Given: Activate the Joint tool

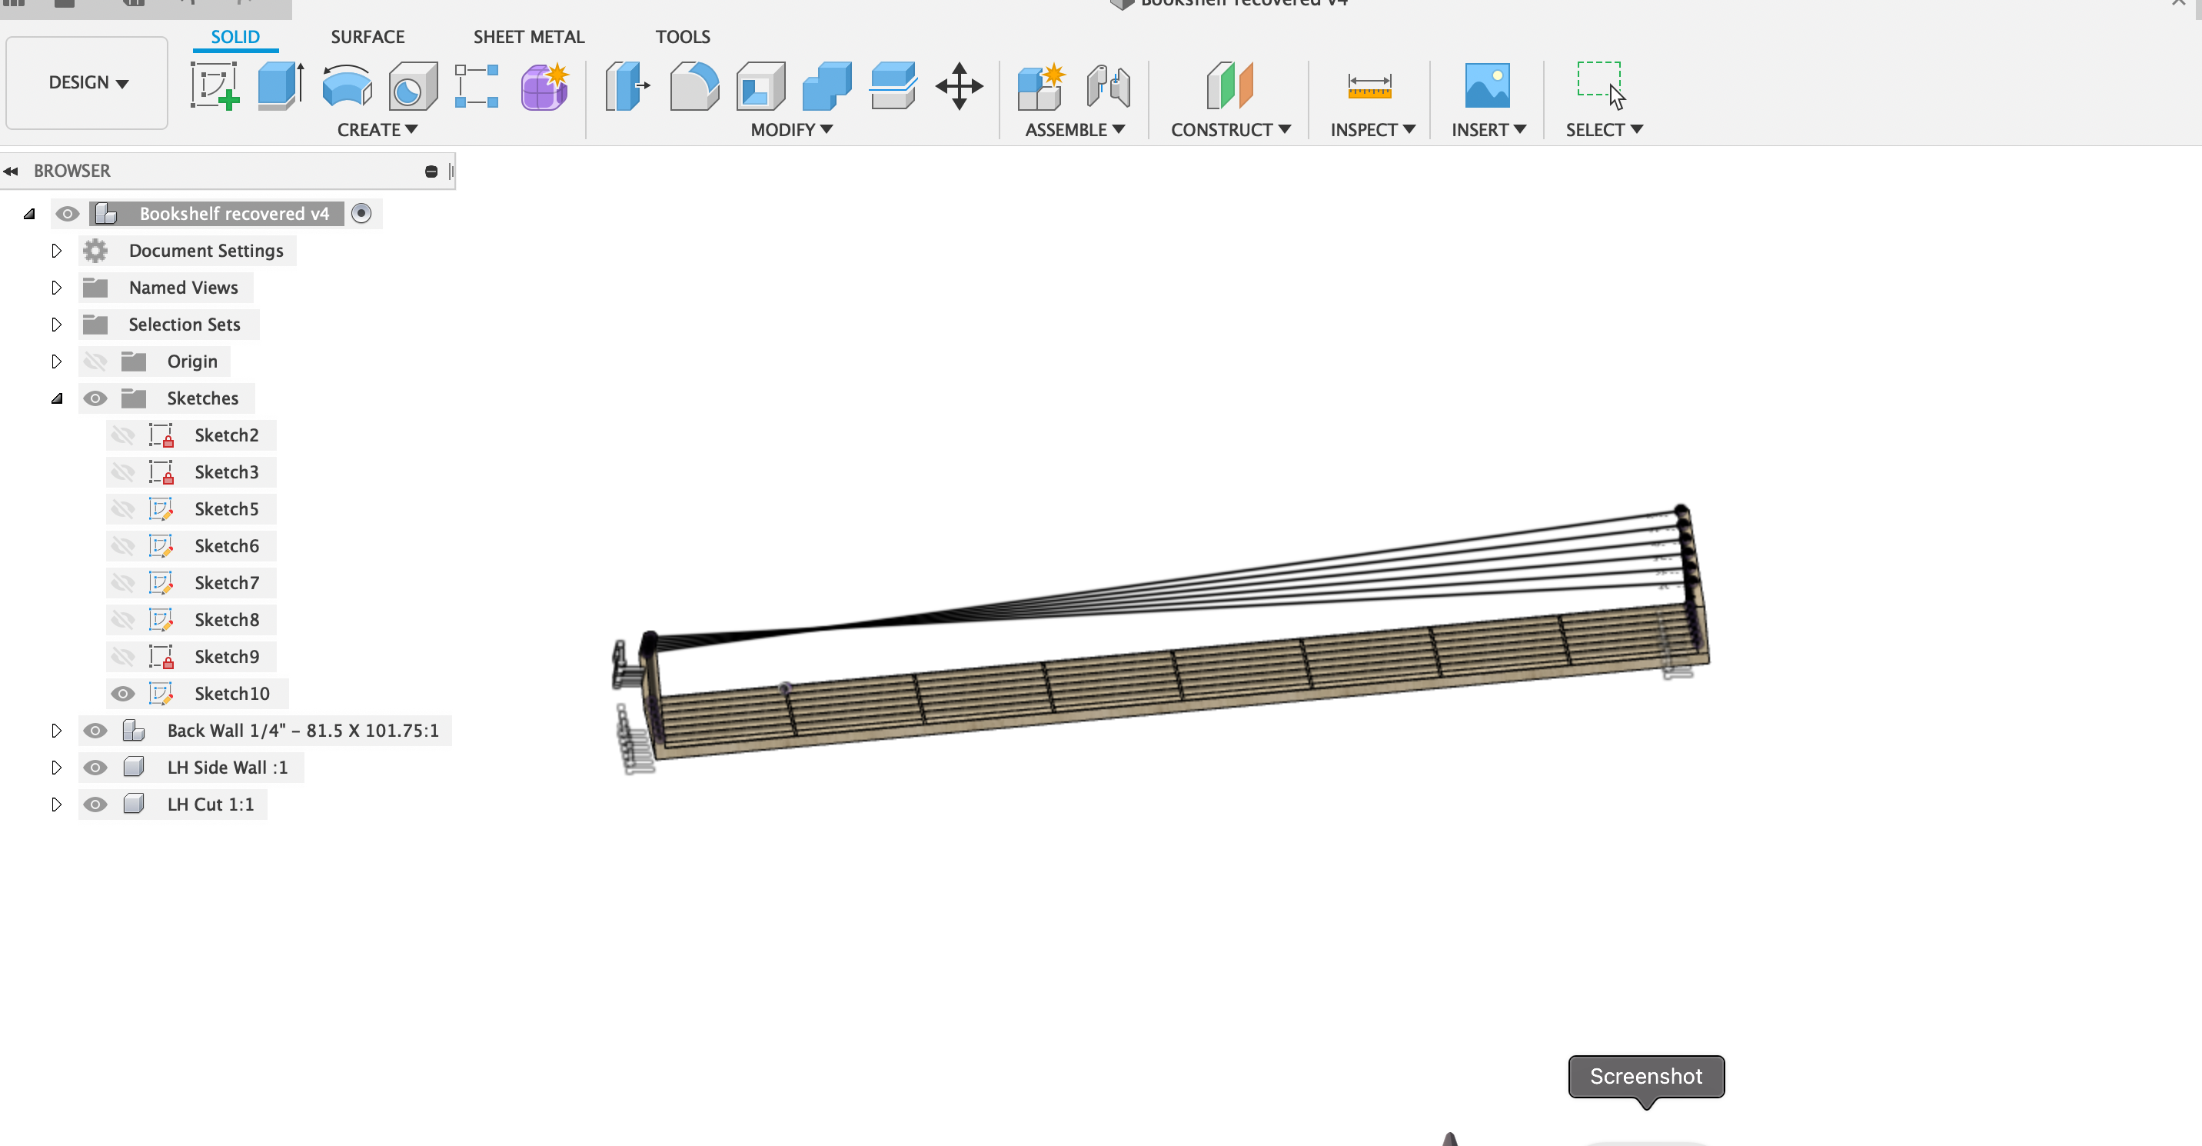Looking at the screenshot, I should (1107, 85).
